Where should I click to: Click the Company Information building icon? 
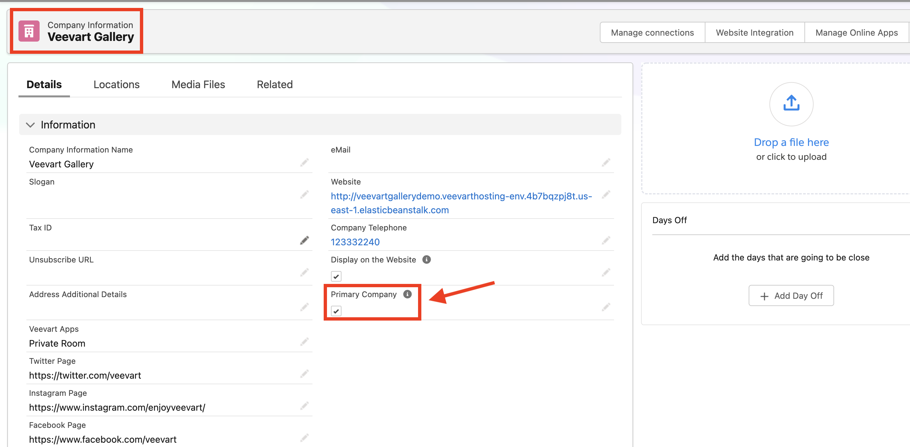pyautogui.click(x=30, y=31)
